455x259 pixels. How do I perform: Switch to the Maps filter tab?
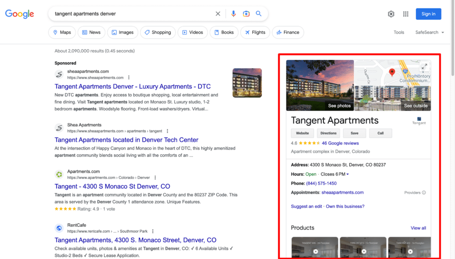point(62,32)
